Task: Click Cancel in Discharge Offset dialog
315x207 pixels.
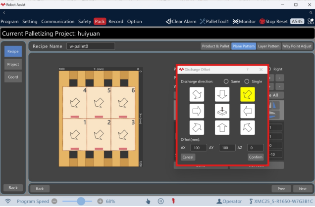Action: (188, 157)
